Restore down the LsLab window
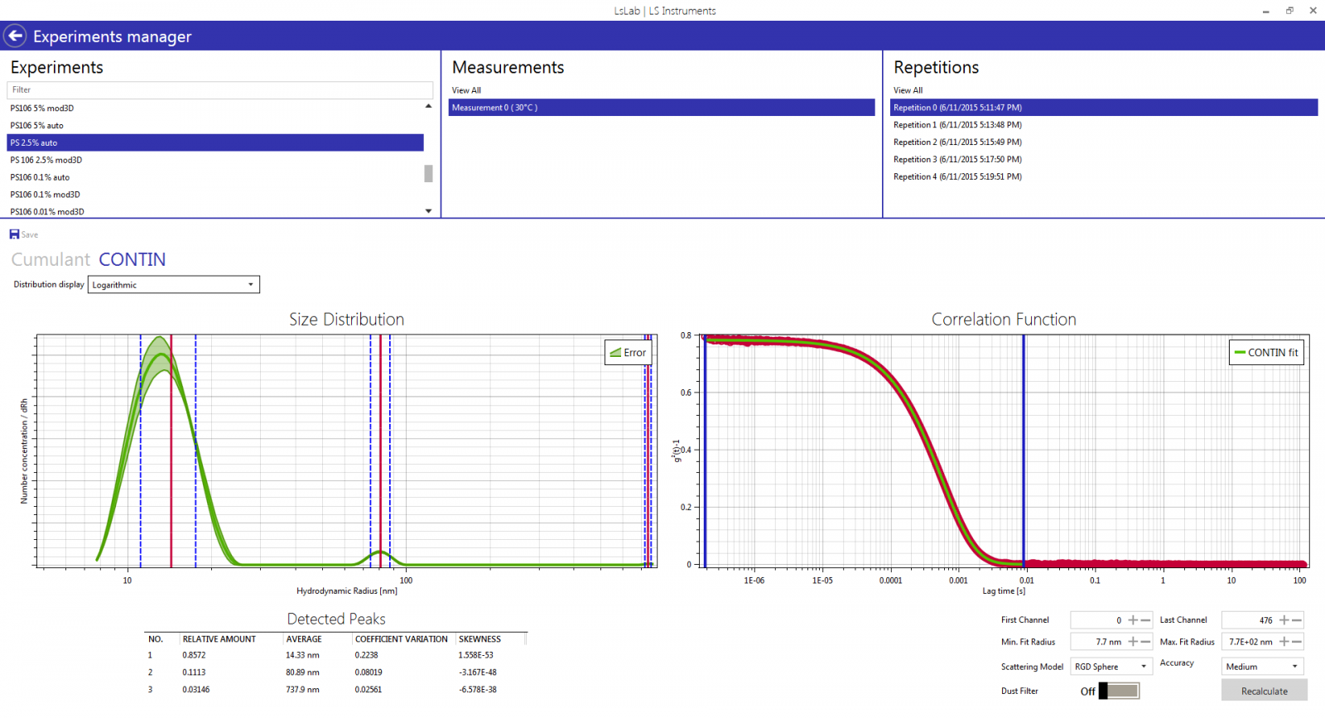 [x=1289, y=11]
